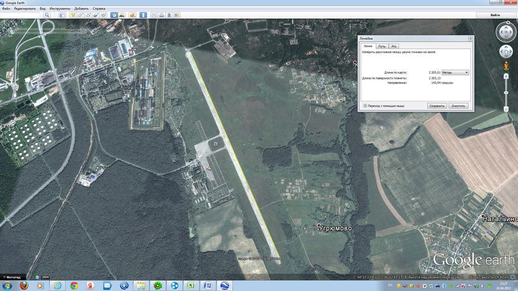
Task: Click the print toolbar icon
Action: click(162, 15)
